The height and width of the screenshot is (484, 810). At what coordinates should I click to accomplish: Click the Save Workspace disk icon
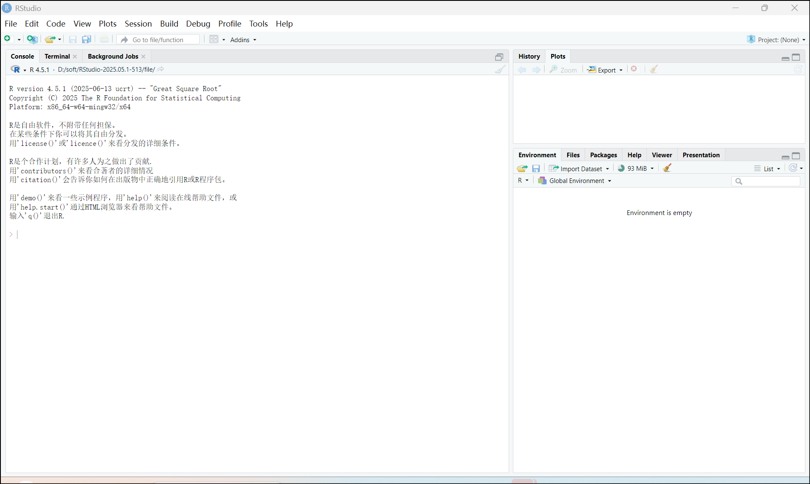(536, 168)
